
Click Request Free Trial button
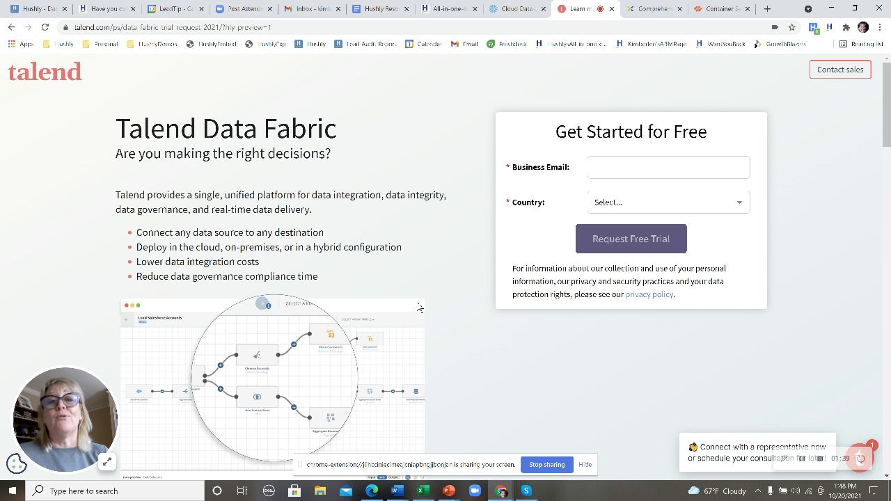point(631,239)
